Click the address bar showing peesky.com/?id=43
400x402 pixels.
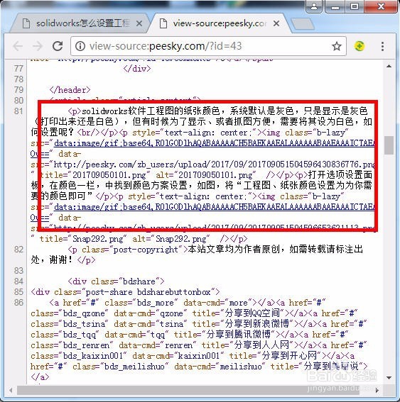[x=208, y=46]
